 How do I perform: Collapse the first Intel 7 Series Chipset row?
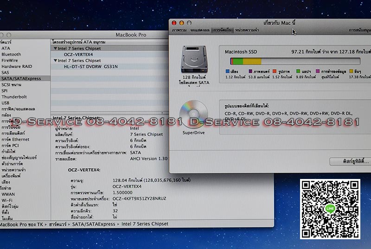tap(55, 48)
